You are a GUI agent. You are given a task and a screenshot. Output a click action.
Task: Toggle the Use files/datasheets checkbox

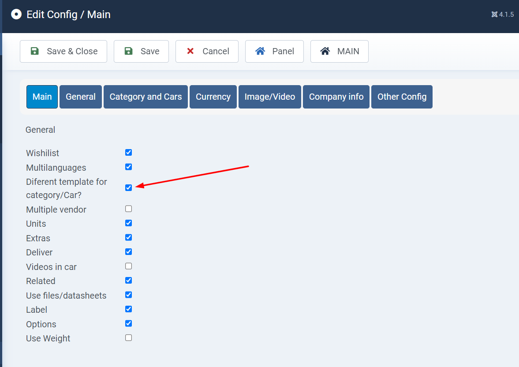pos(128,295)
